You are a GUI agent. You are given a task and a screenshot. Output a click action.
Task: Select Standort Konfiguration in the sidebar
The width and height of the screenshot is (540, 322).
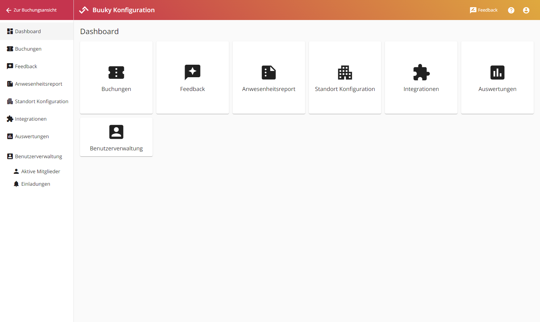pyautogui.click(x=42, y=101)
